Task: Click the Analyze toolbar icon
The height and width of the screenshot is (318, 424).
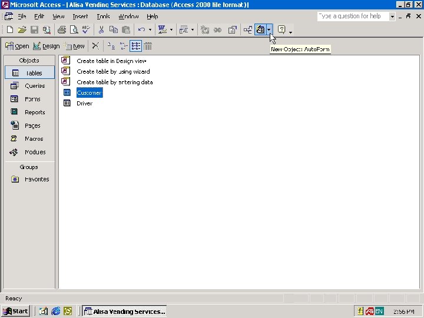Action: pyautogui.click(x=184, y=29)
